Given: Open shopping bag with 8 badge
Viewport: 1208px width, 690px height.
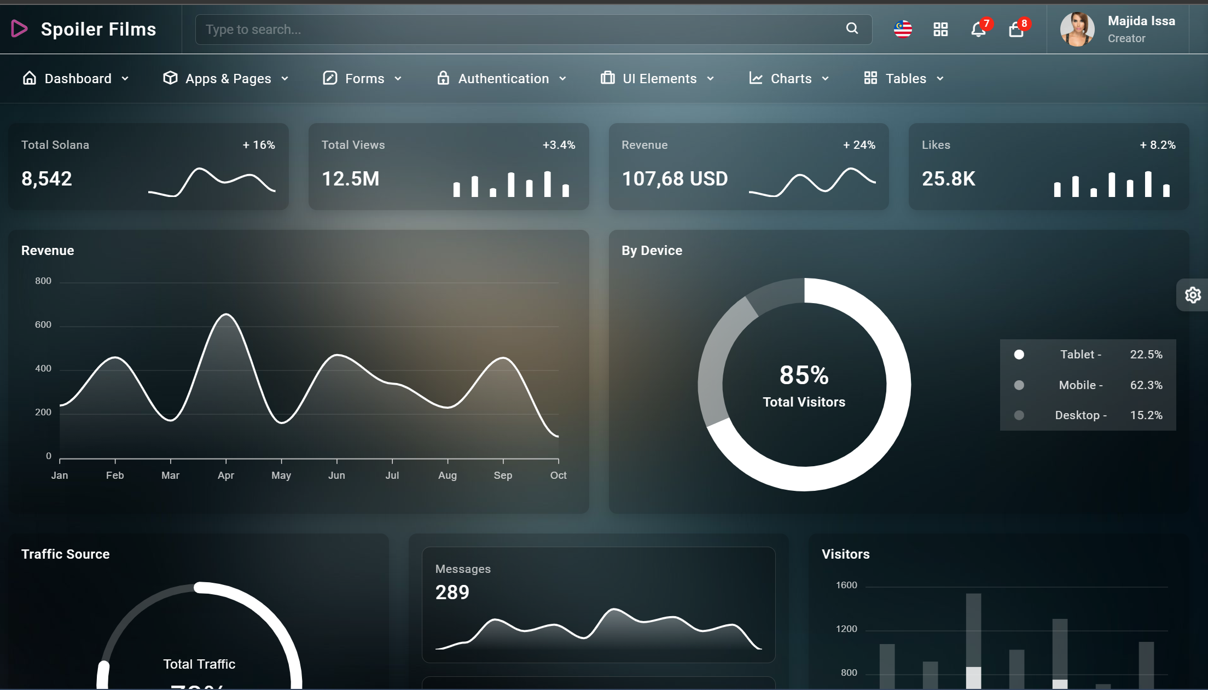Looking at the screenshot, I should (1016, 30).
